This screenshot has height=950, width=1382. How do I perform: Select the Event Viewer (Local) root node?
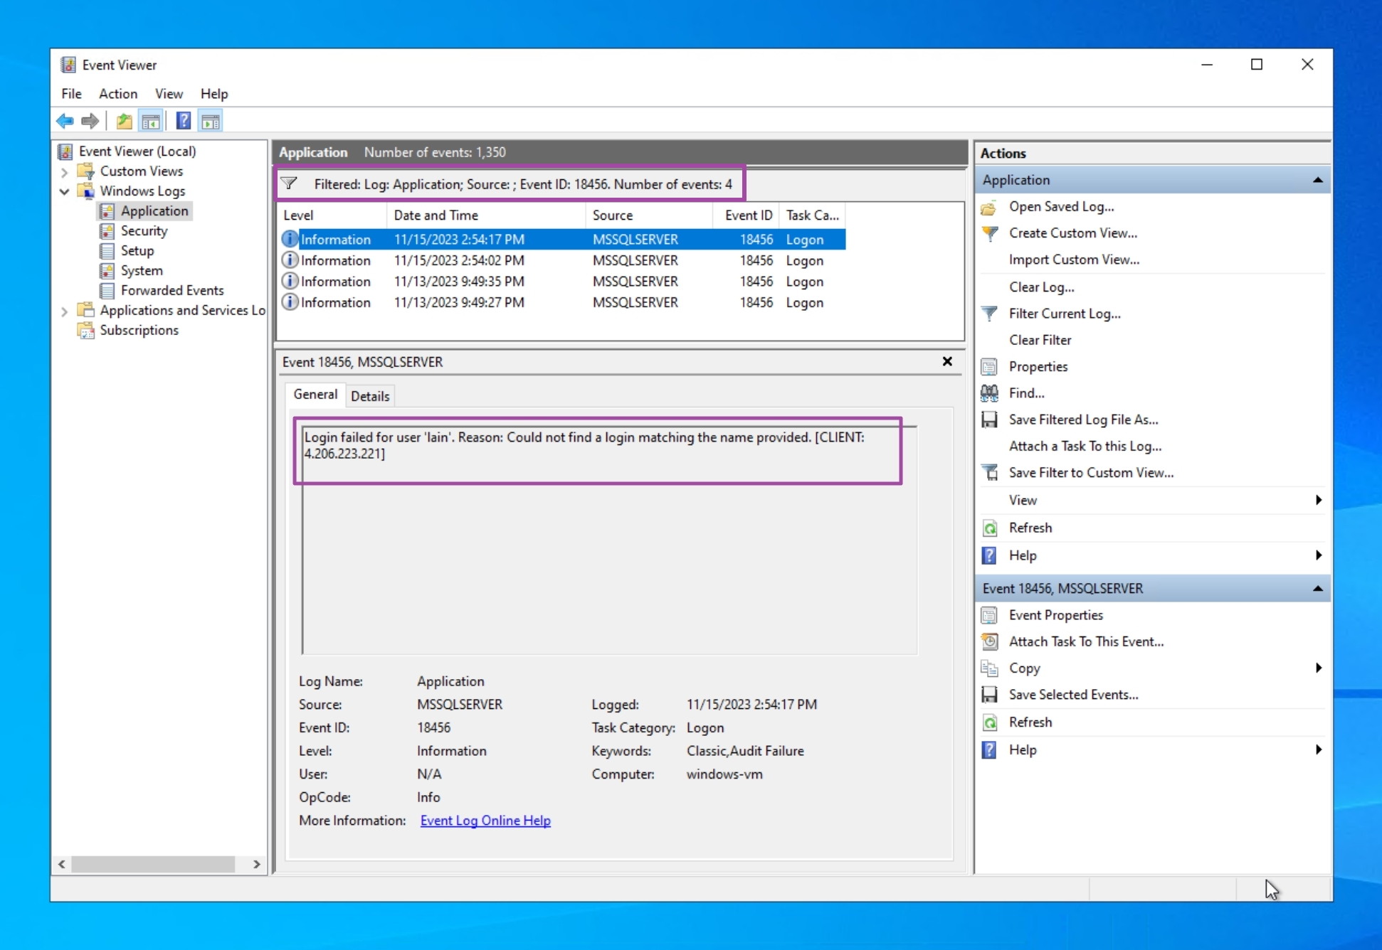tap(137, 151)
